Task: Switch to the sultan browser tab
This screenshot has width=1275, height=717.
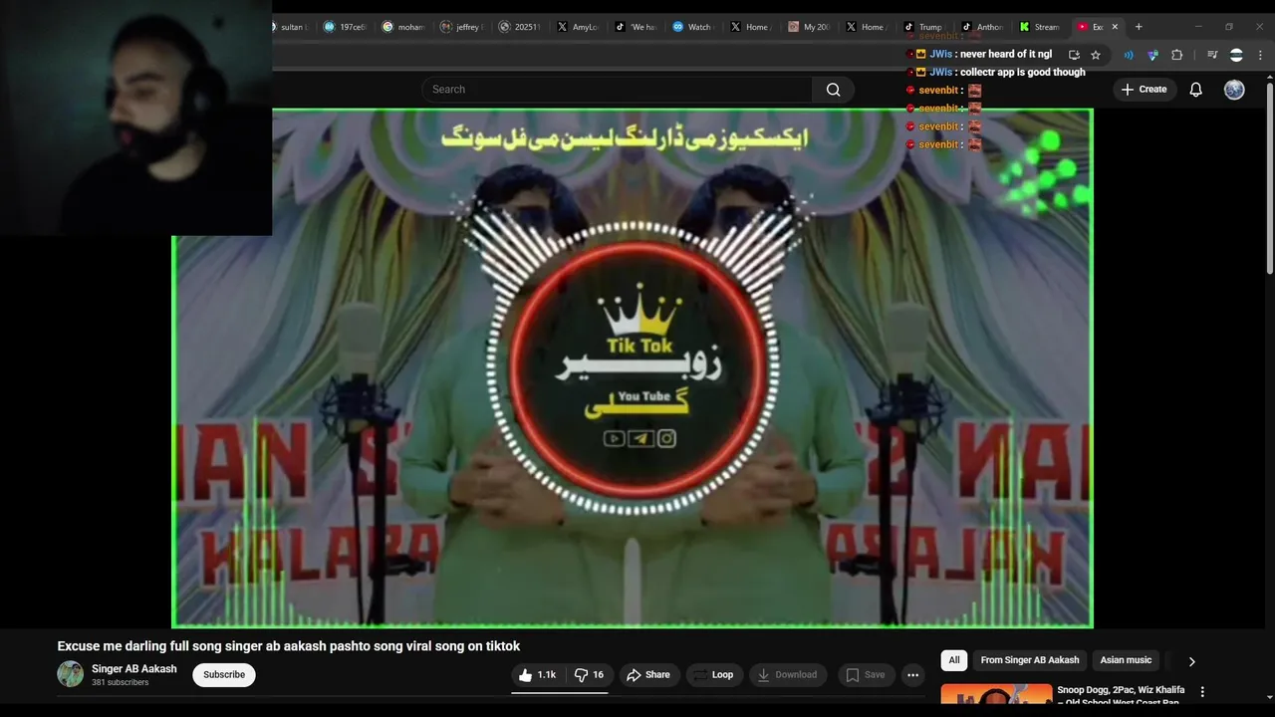Action: [291, 27]
